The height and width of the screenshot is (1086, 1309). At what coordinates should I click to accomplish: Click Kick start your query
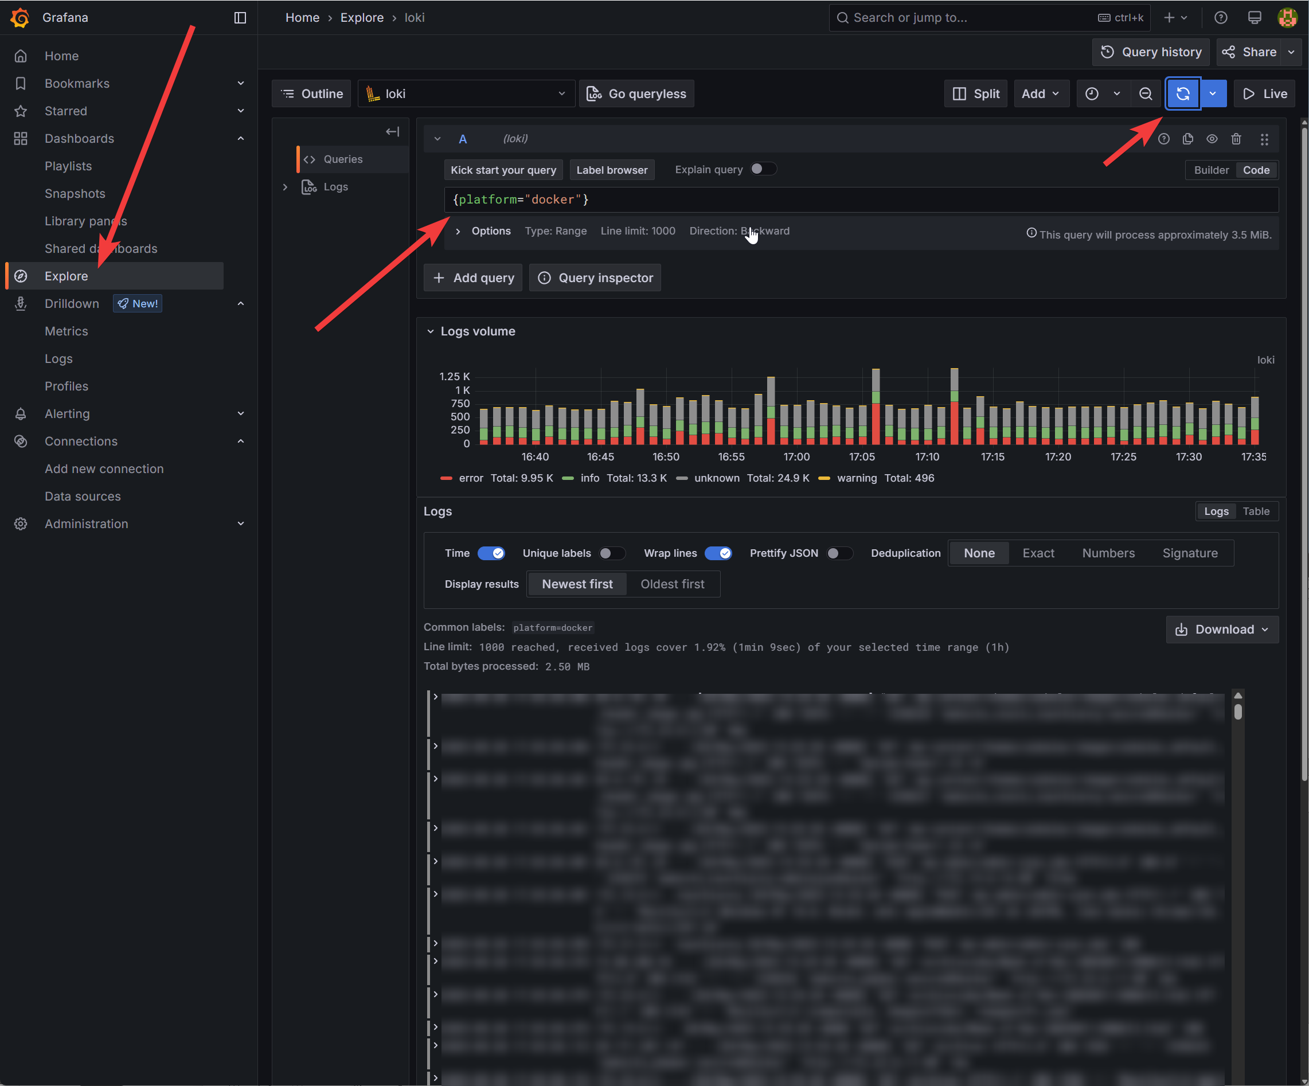(x=503, y=170)
